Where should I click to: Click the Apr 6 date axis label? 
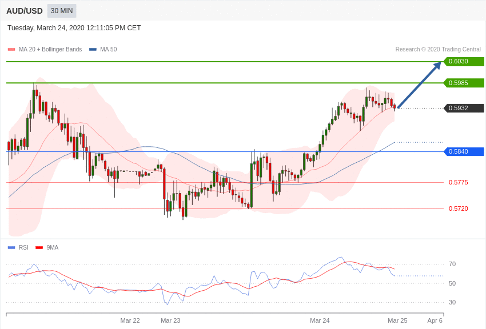[435, 320]
